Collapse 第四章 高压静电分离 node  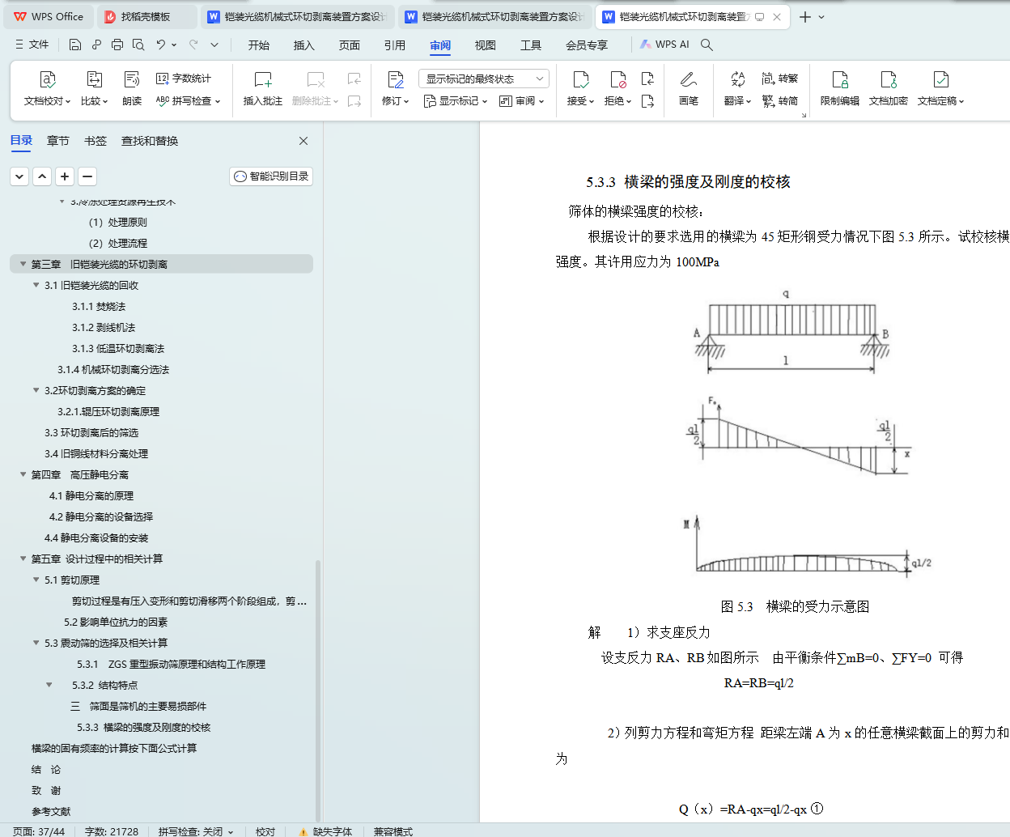pyautogui.click(x=23, y=474)
